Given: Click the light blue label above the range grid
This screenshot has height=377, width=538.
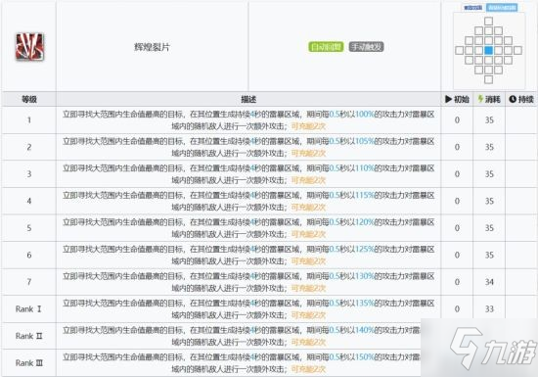Looking at the screenshot, I should click(502, 7).
